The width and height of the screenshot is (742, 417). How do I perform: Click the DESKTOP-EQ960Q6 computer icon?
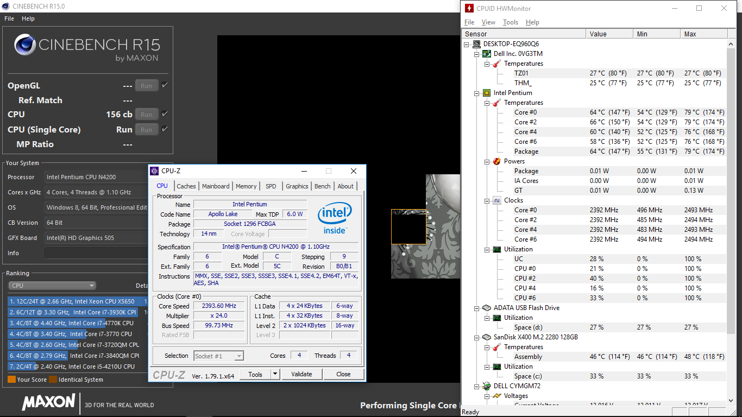pyautogui.click(x=477, y=44)
